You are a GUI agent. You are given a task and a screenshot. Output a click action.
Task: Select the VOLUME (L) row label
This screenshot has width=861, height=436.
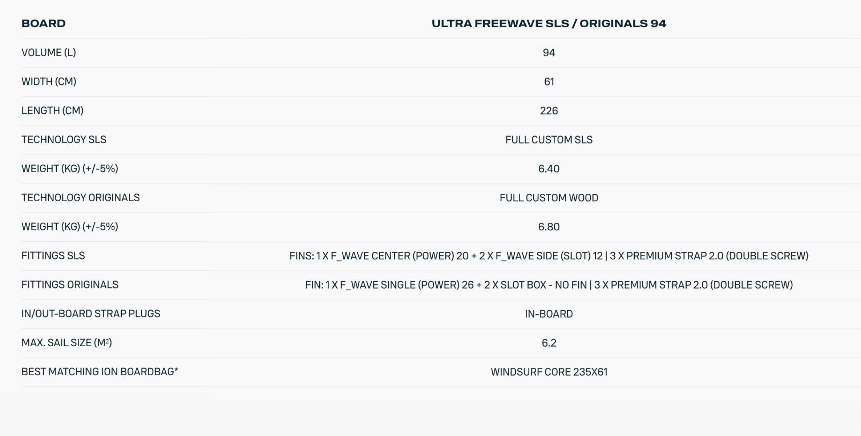pos(49,53)
